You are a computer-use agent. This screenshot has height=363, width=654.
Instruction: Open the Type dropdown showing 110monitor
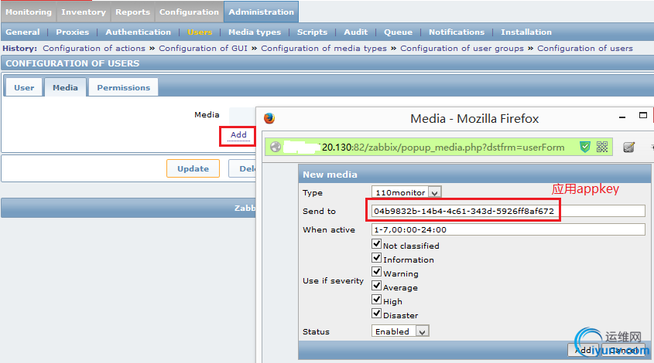pyautogui.click(x=406, y=192)
